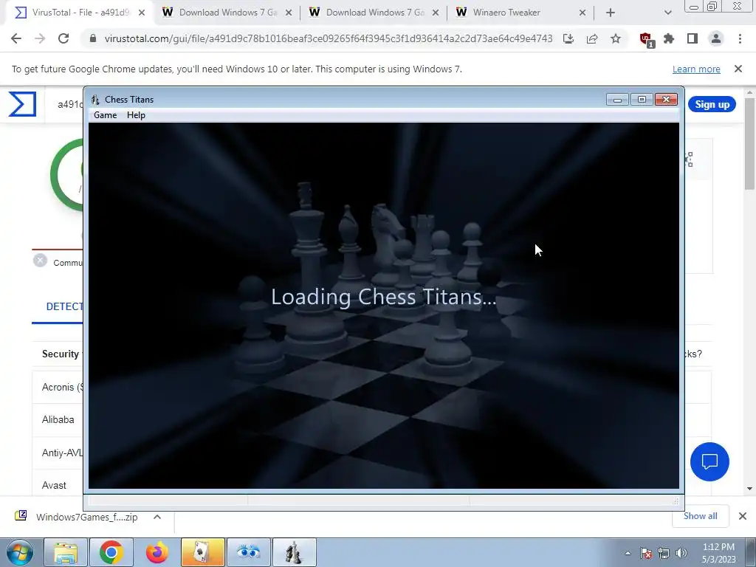The image size is (756, 567).
Task: Click the Community score dismiss icon
Action: point(40,261)
